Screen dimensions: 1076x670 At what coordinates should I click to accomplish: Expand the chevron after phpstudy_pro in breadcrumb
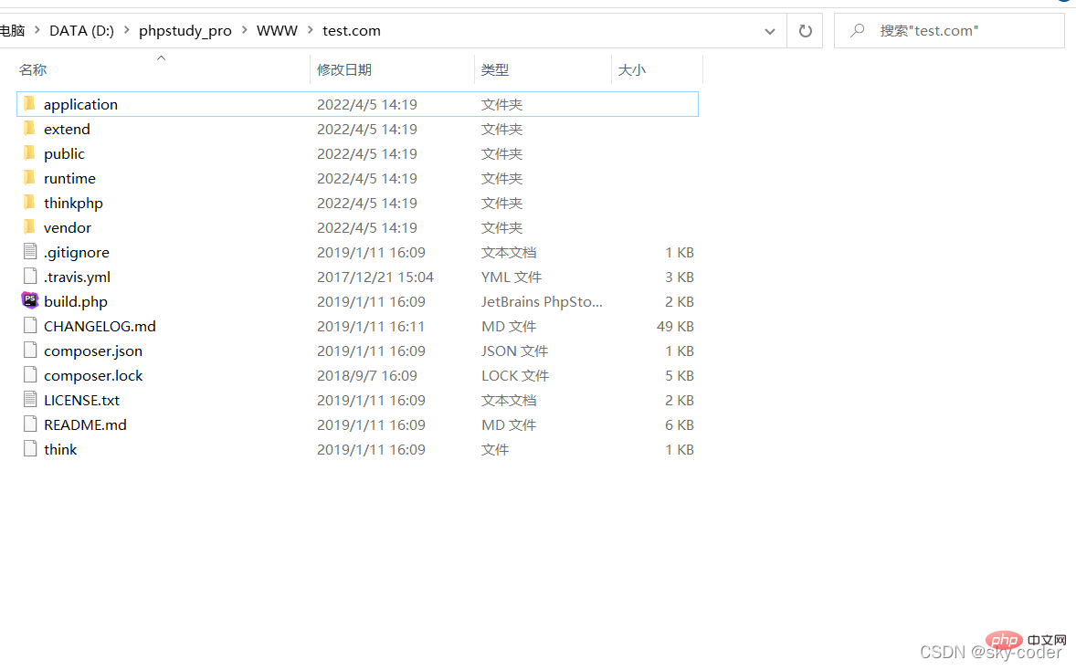pos(244,30)
